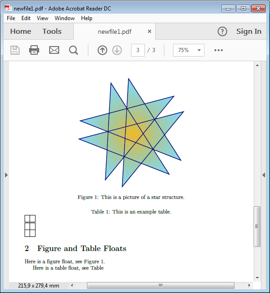This screenshot has height=293, width=270.
Task: Click the horizontal scrollbar right arrow
Action: click(250, 285)
